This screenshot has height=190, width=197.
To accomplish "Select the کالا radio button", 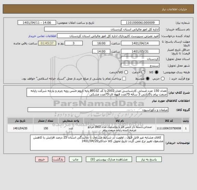I will pos(157,72).
